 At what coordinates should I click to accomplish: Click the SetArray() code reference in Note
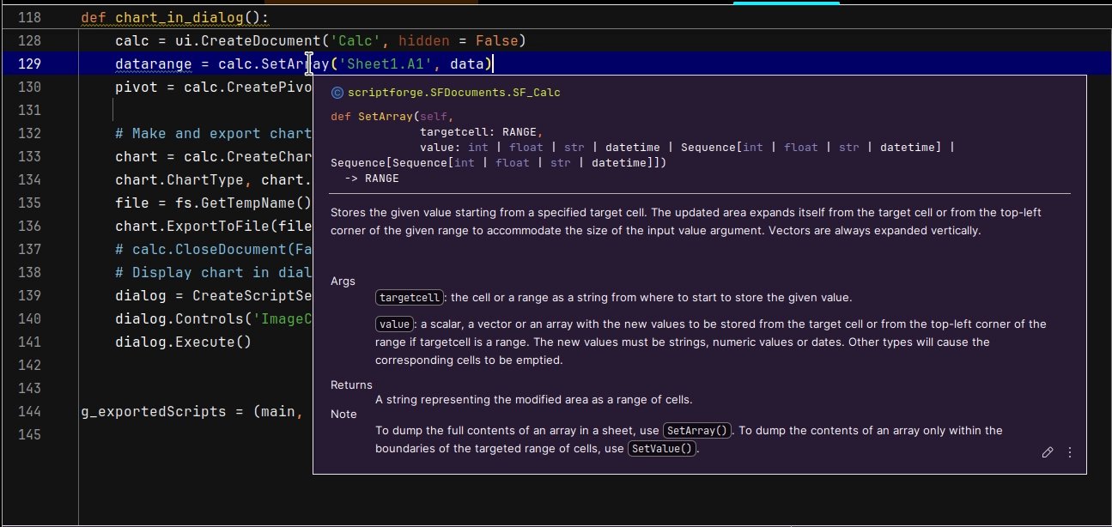click(x=697, y=431)
